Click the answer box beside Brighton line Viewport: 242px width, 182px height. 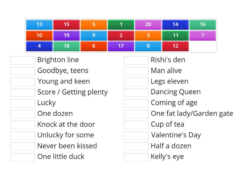pyautogui.click(x=22, y=60)
